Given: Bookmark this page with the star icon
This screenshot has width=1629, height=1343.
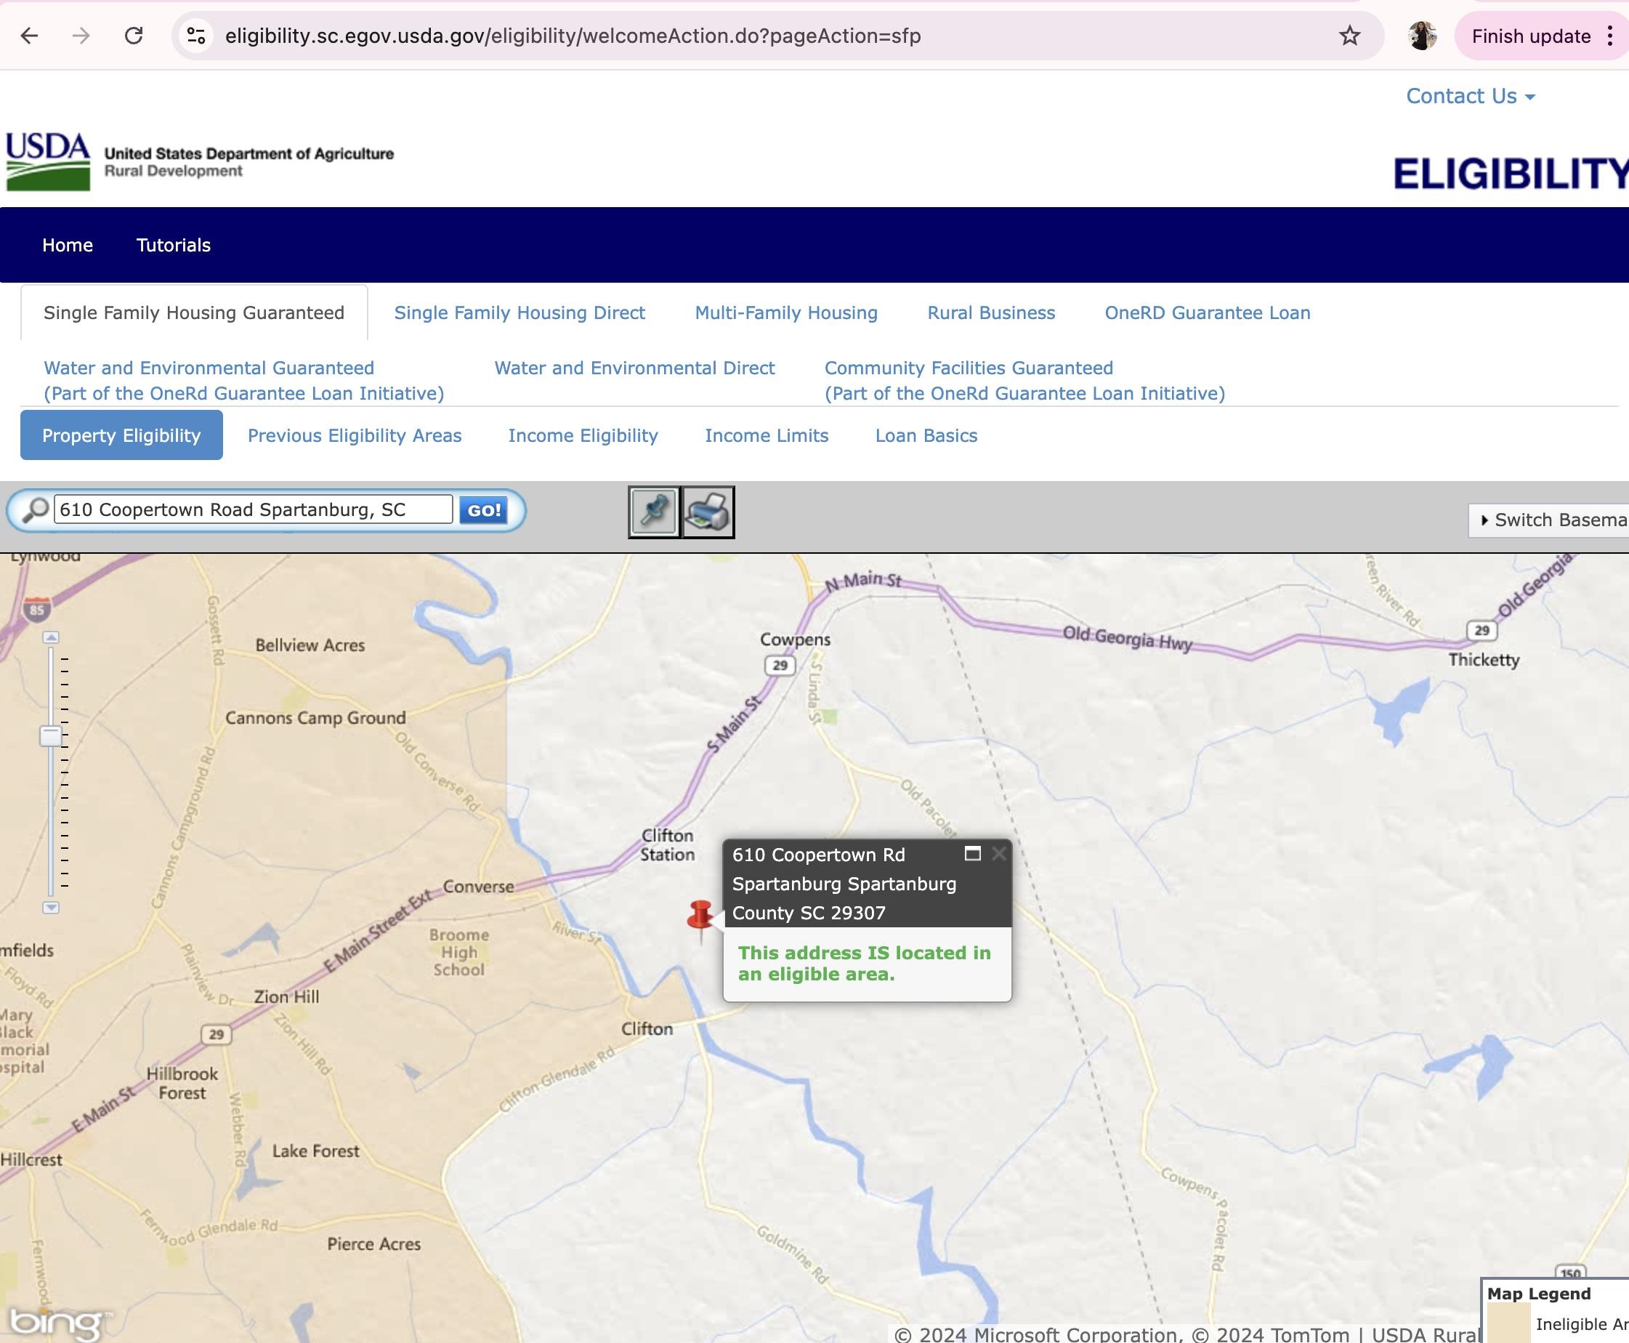Looking at the screenshot, I should tap(1350, 36).
